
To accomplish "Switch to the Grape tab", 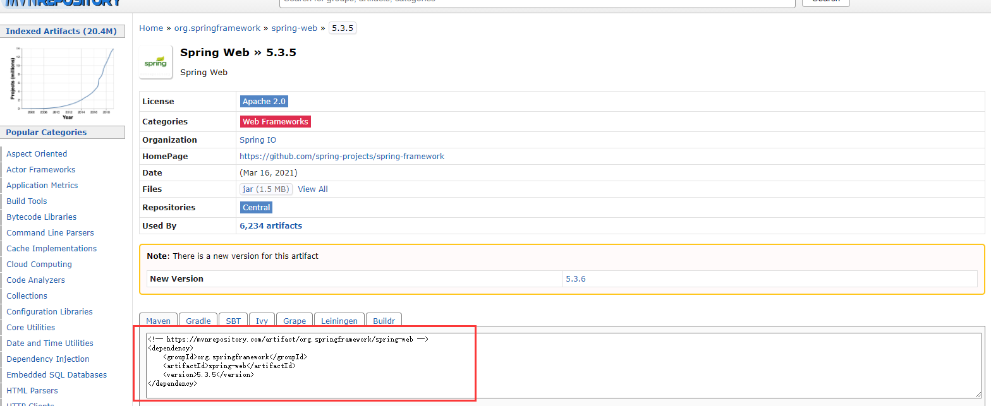I will (295, 319).
